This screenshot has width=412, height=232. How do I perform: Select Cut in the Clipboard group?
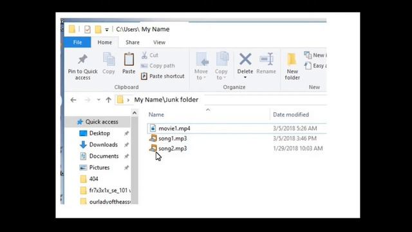pos(150,55)
